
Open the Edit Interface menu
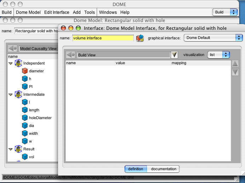[x=57, y=12]
